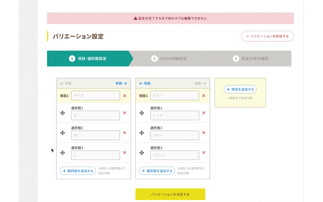Move 項目2 left with ← 移動
323x202 pixels.
(145, 83)
